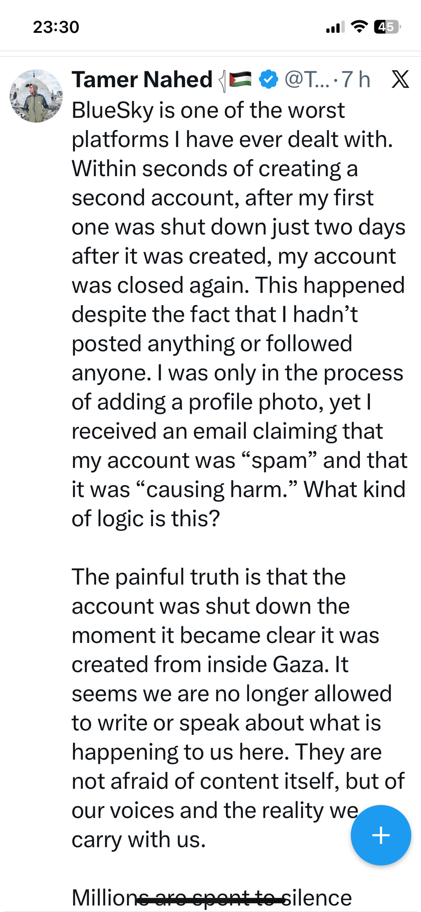Open the Tamer Nahed display name
421x912 pixels.
coord(142,80)
